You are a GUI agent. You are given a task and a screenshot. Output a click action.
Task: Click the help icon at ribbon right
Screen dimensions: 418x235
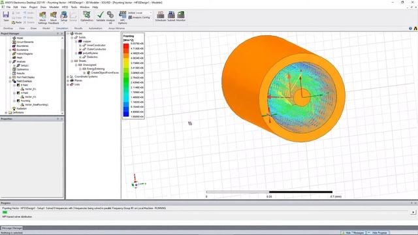click(x=410, y=28)
